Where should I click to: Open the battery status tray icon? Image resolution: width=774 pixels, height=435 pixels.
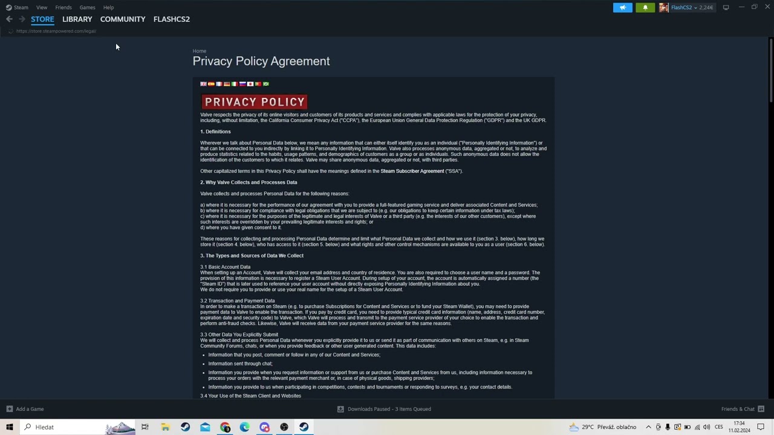click(688, 427)
